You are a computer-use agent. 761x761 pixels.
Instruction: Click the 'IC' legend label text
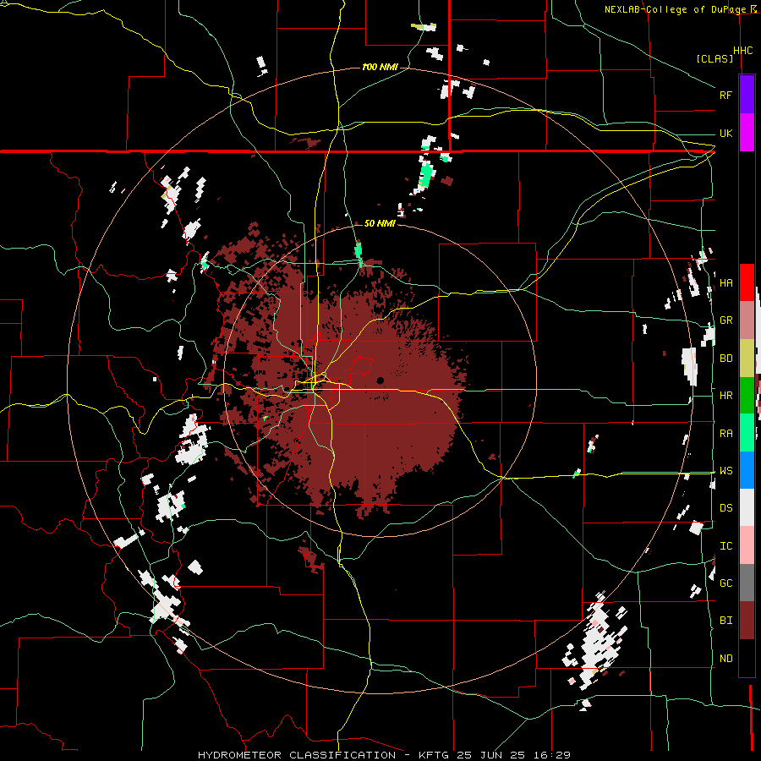coord(725,546)
